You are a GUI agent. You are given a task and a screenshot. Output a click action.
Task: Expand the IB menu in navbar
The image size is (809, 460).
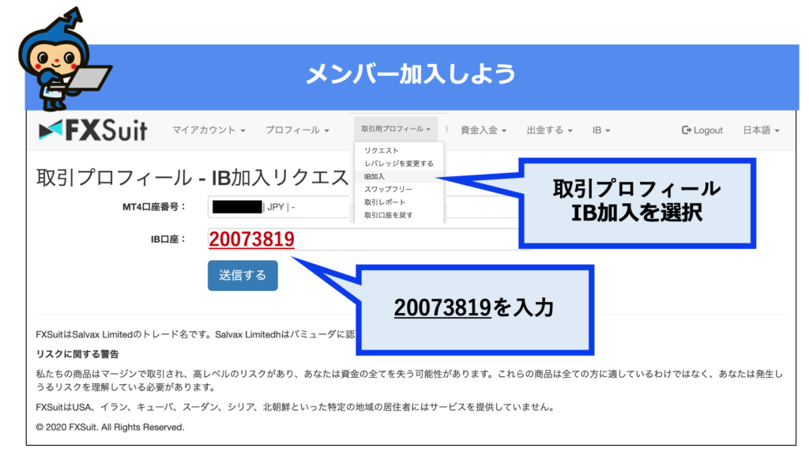point(601,130)
